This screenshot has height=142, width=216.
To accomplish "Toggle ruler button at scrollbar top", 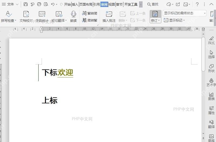I will coord(203,29).
